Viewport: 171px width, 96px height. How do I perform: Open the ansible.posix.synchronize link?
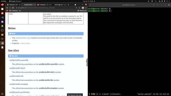click(x=20, y=92)
